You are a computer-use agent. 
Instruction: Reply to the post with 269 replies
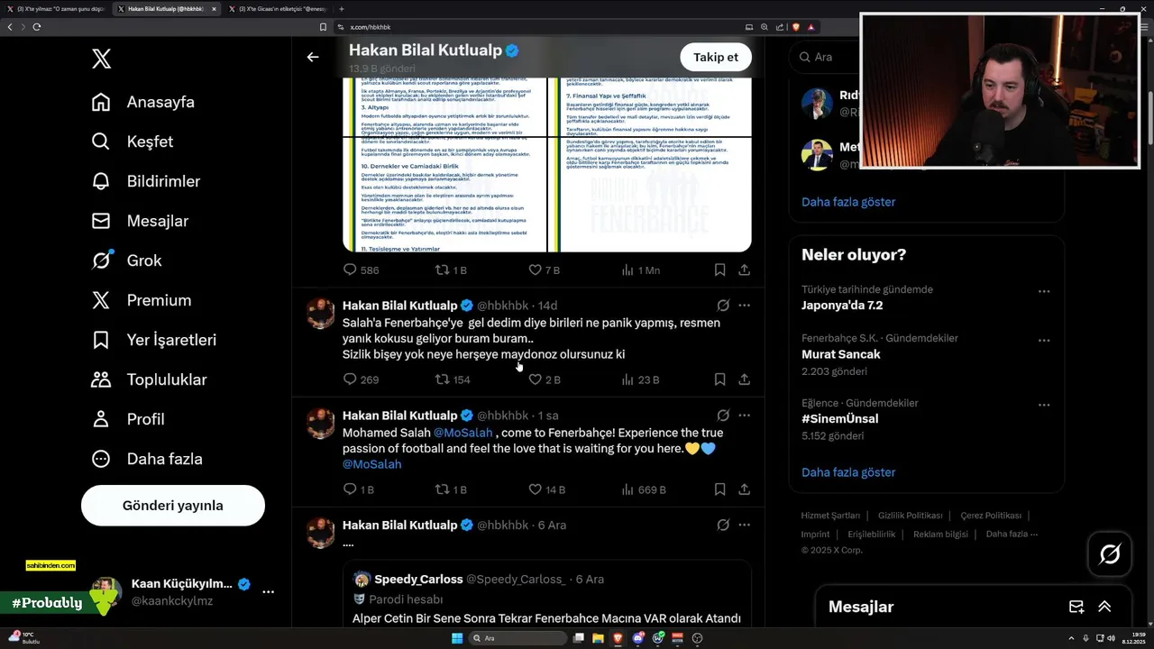(350, 379)
